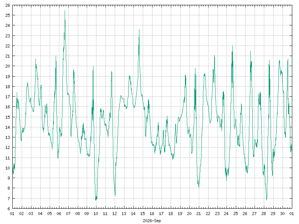
Task: Click x-axis date label '20'
Action: [189, 214]
